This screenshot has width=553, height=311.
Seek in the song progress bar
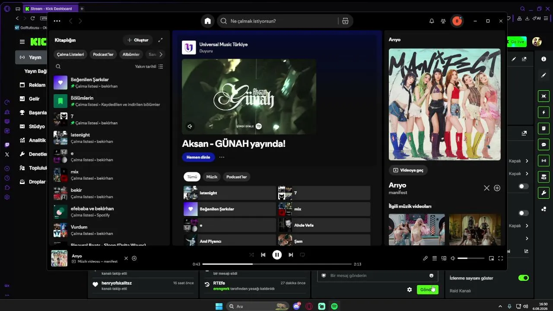pos(277,264)
